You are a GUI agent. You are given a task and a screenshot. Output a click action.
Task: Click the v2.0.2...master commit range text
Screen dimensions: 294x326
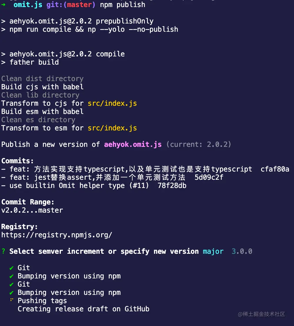[x=32, y=210]
